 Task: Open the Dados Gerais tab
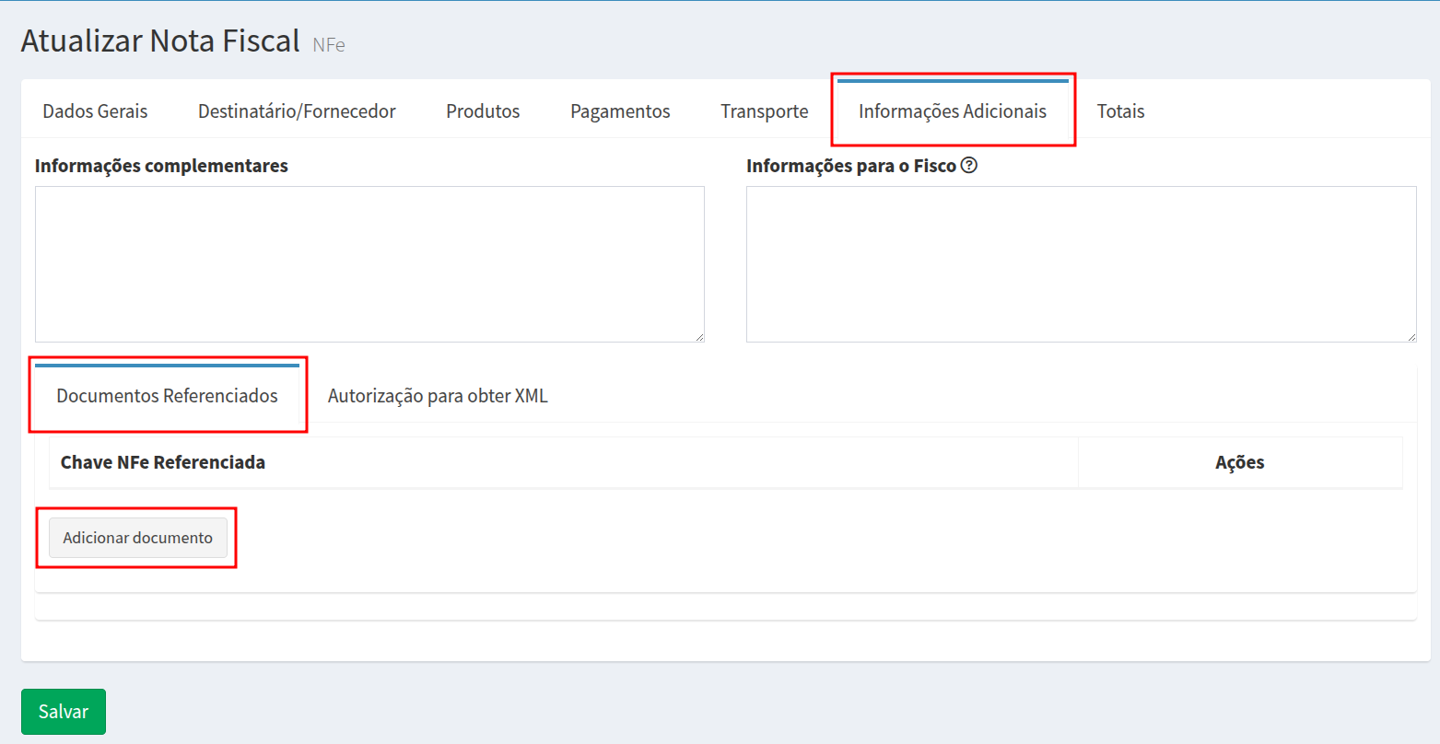click(95, 111)
